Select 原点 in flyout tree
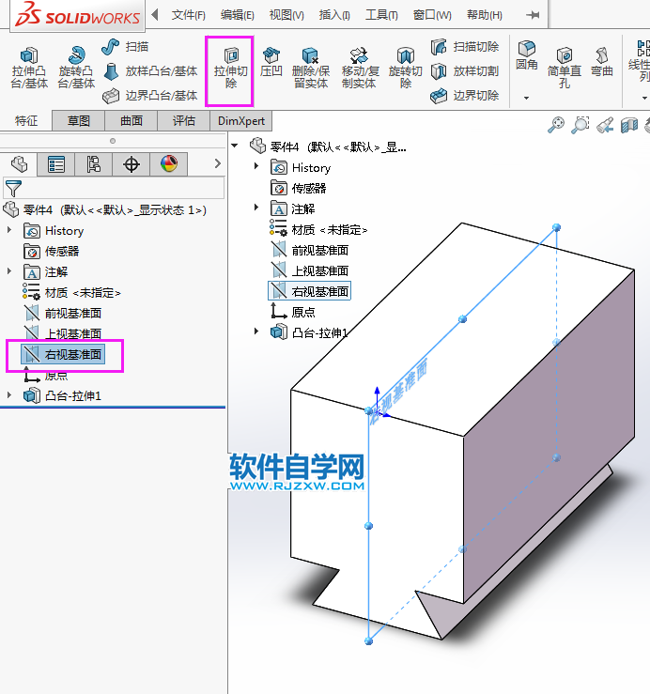Image resolution: width=650 pixels, height=694 pixels. point(293,312)
